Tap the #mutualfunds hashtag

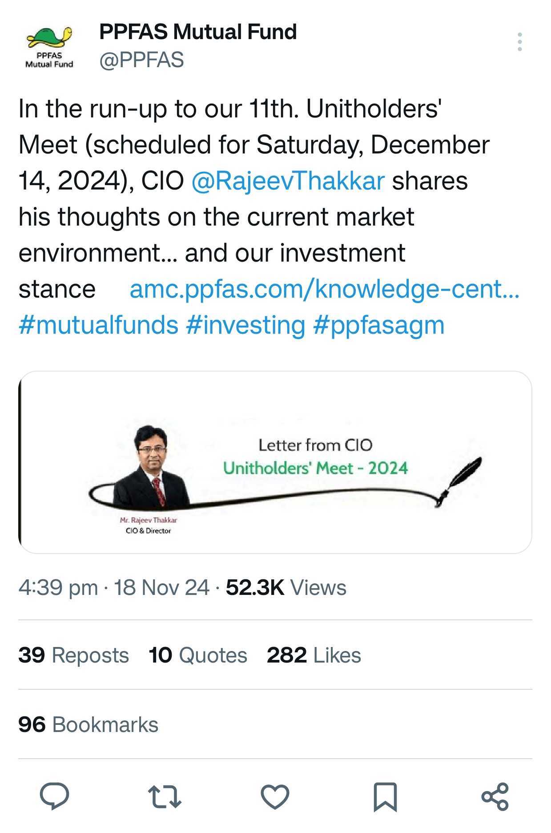(98, 325)
